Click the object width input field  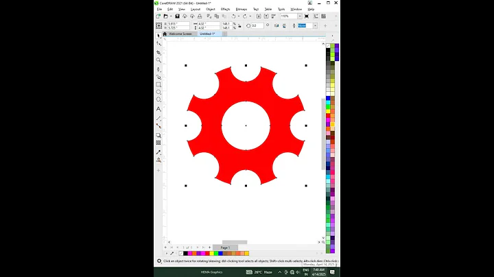coord(209,23)
